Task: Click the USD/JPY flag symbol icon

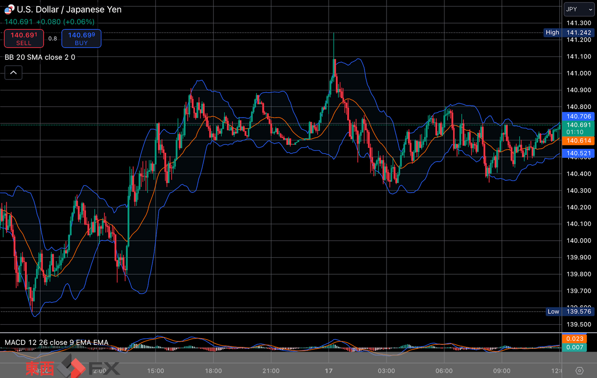Action: pyautogui.click(x=9, y=9)
